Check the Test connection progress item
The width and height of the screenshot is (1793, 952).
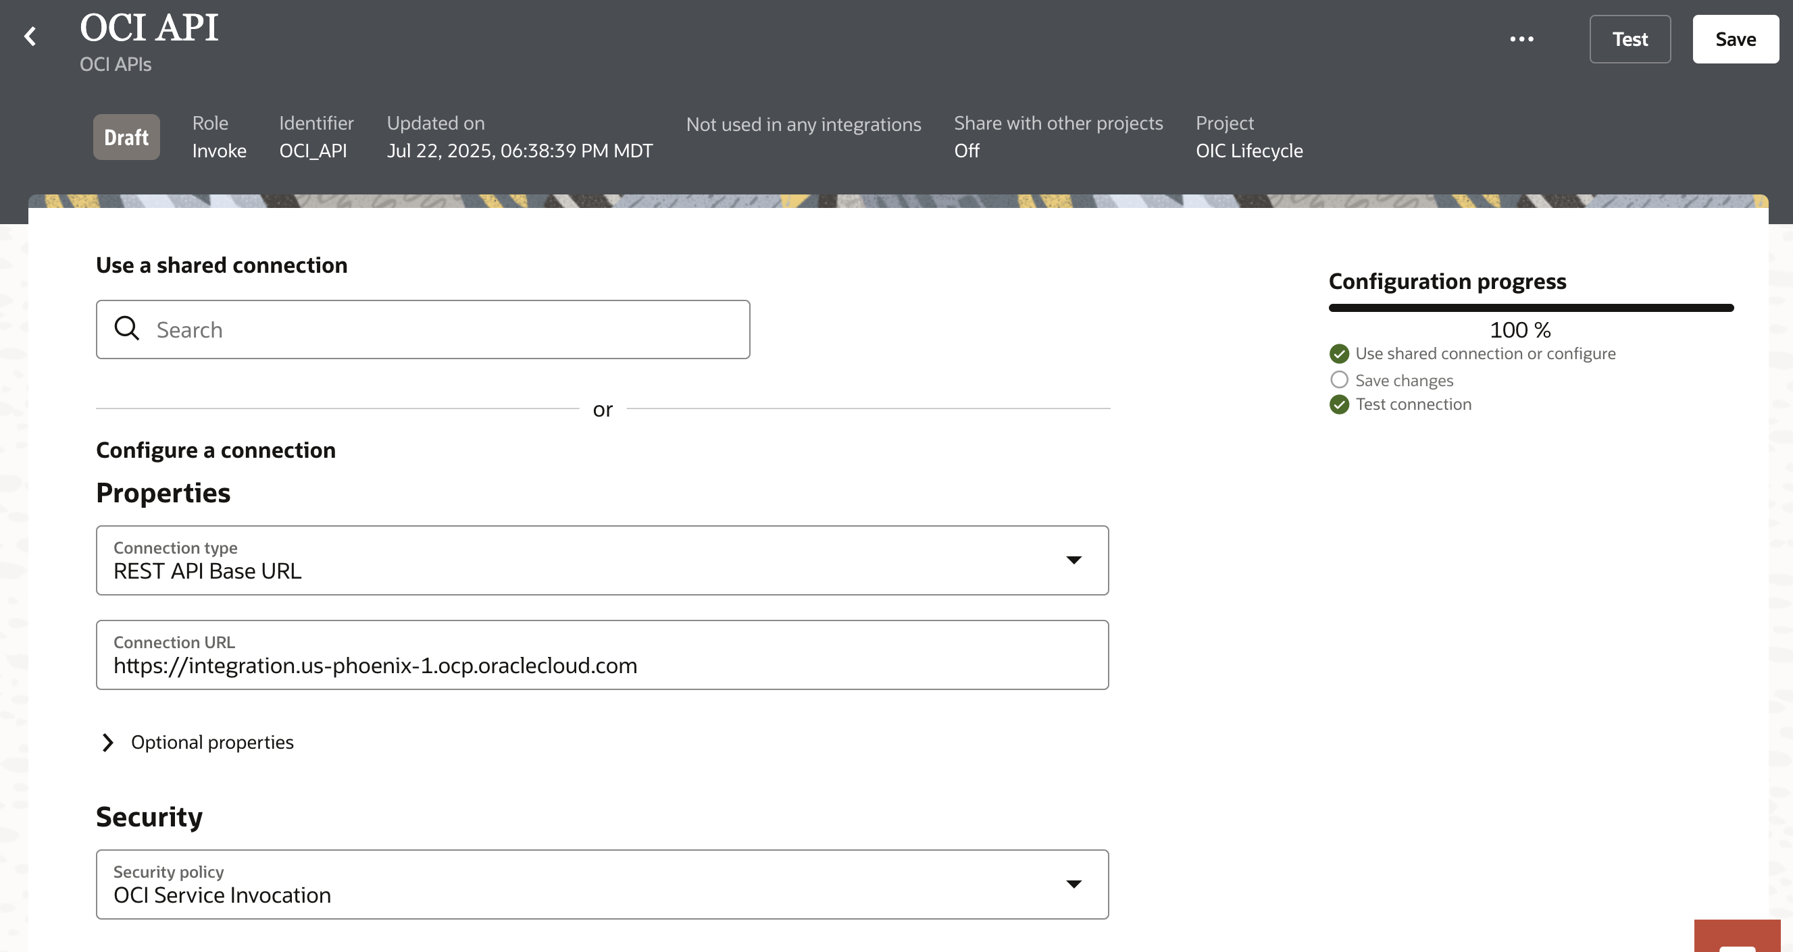tap(1413, 404)
